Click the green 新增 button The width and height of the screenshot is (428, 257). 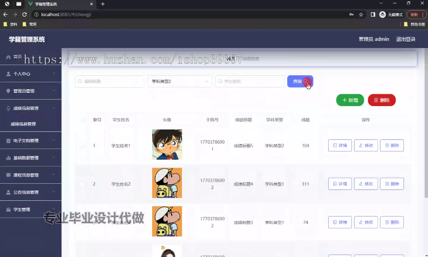(350, 100)
